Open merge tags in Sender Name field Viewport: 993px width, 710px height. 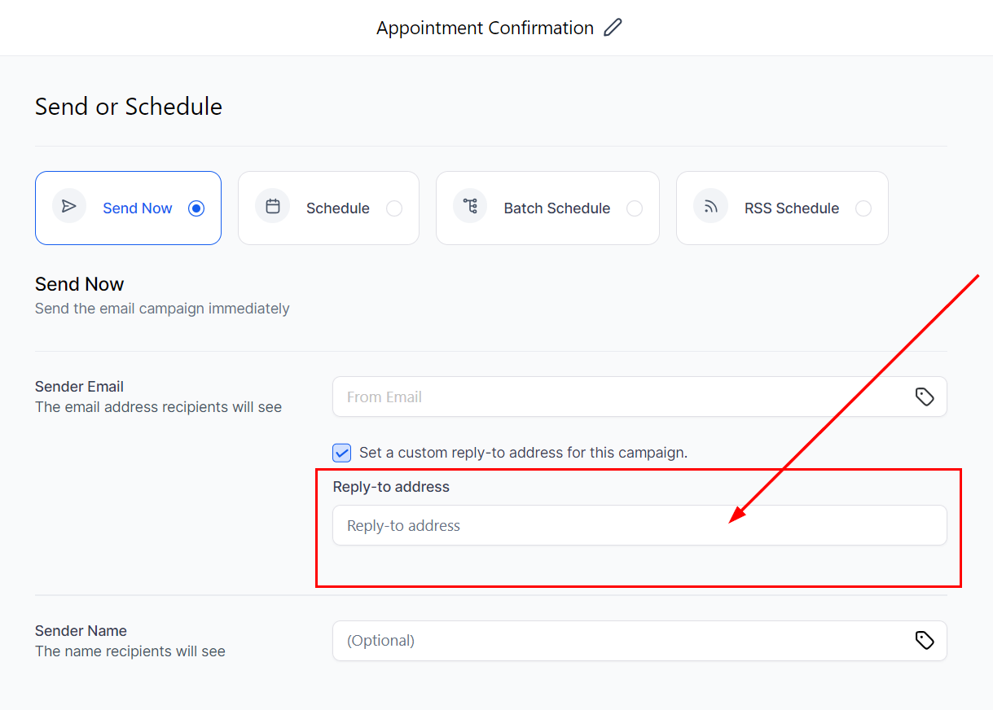point(924,641)
